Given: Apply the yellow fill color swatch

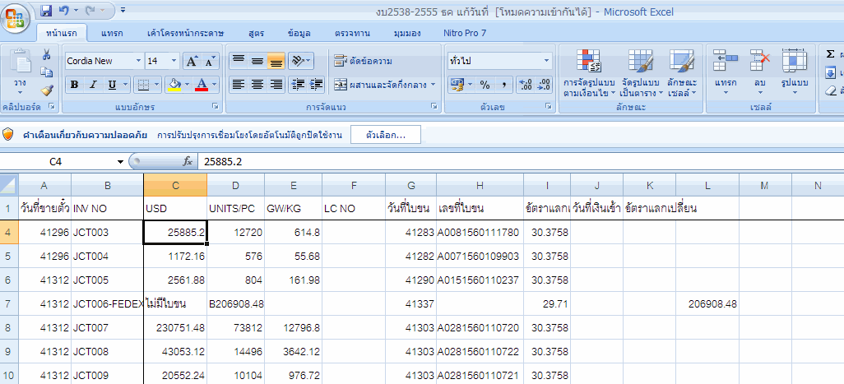Looking at the screenshot, I should [x=174, y=85].
